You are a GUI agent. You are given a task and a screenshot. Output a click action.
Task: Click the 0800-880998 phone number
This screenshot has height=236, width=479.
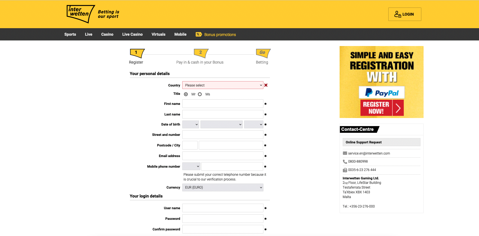tap(358, 162)
